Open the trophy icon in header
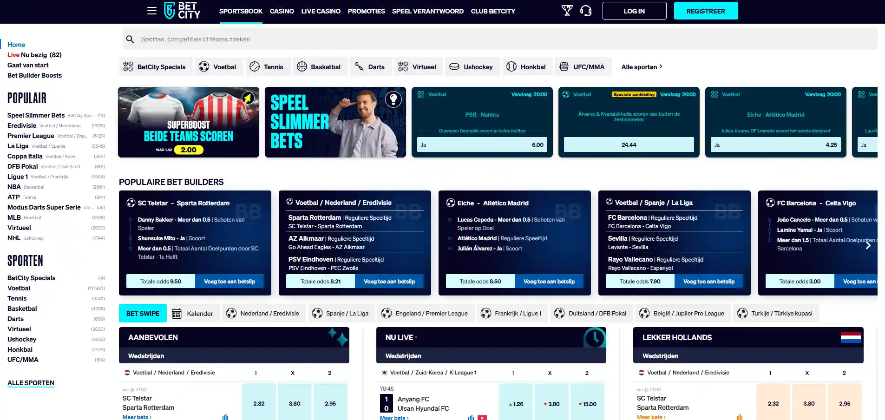This screenshot has height=420, width=885. (x=567, y=11)
